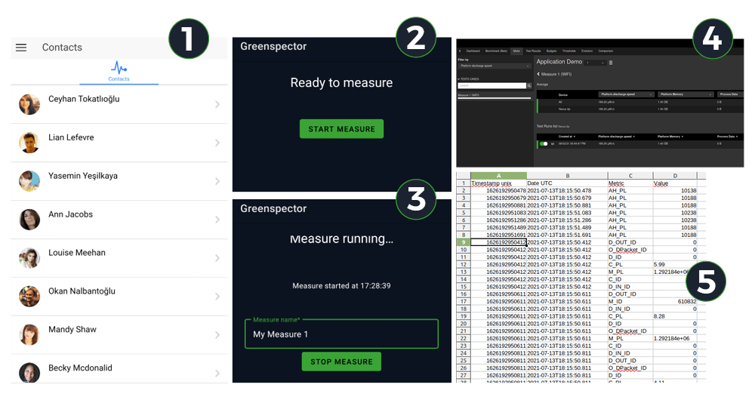Click the Timestamp unix header cell
The height and width of the screenshot is (400, 755).
click(498, 183)
